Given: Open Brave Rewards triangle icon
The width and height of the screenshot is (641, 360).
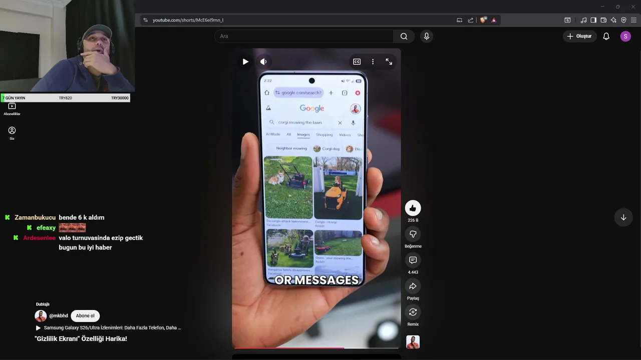Looking at the screenshot, I should pos(494,20).
